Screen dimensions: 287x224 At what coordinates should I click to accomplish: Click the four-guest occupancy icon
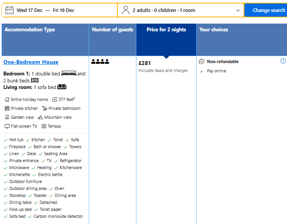coord(100,62)
